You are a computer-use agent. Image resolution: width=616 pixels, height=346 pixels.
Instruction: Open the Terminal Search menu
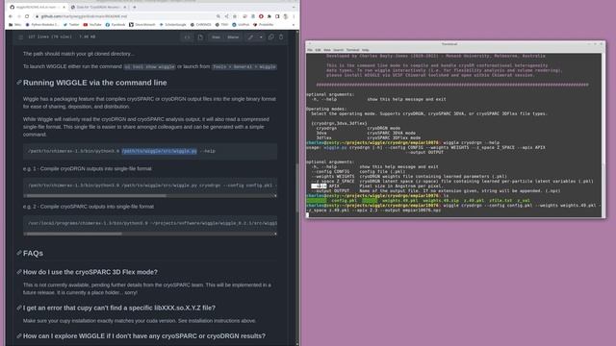point(338,50)
